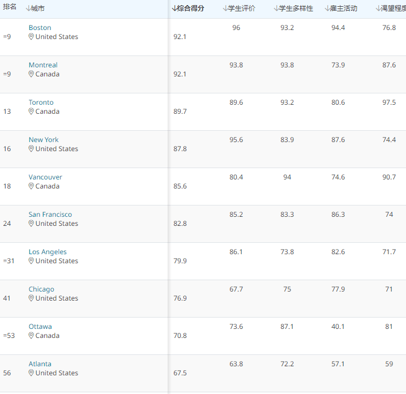Sort by 综合得分 column header
This screenshot has height=394, width=406.
coord(188,8)
